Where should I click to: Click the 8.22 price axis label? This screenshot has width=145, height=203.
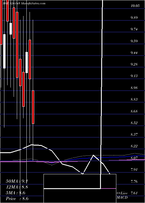click(134, 146)
